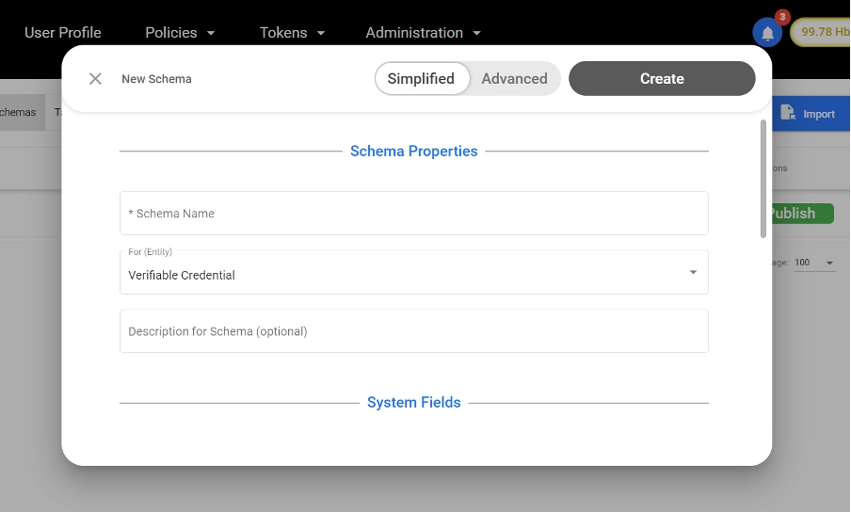
Task: Focus the Schema Name field
Action: click(413, 214)
